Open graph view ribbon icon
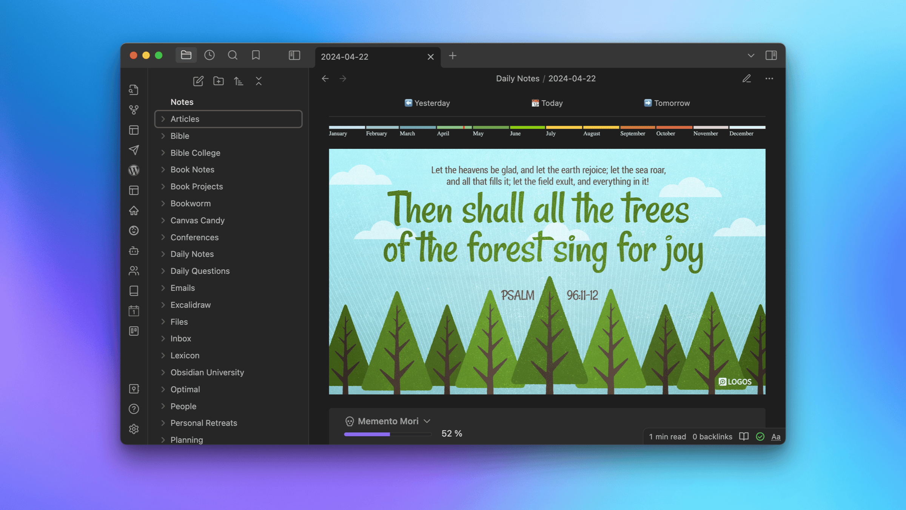The image size is (906, 510). [x=134, y=110]
